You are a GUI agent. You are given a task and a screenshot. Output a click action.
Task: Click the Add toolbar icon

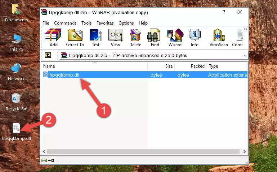[x=53, y=38]
